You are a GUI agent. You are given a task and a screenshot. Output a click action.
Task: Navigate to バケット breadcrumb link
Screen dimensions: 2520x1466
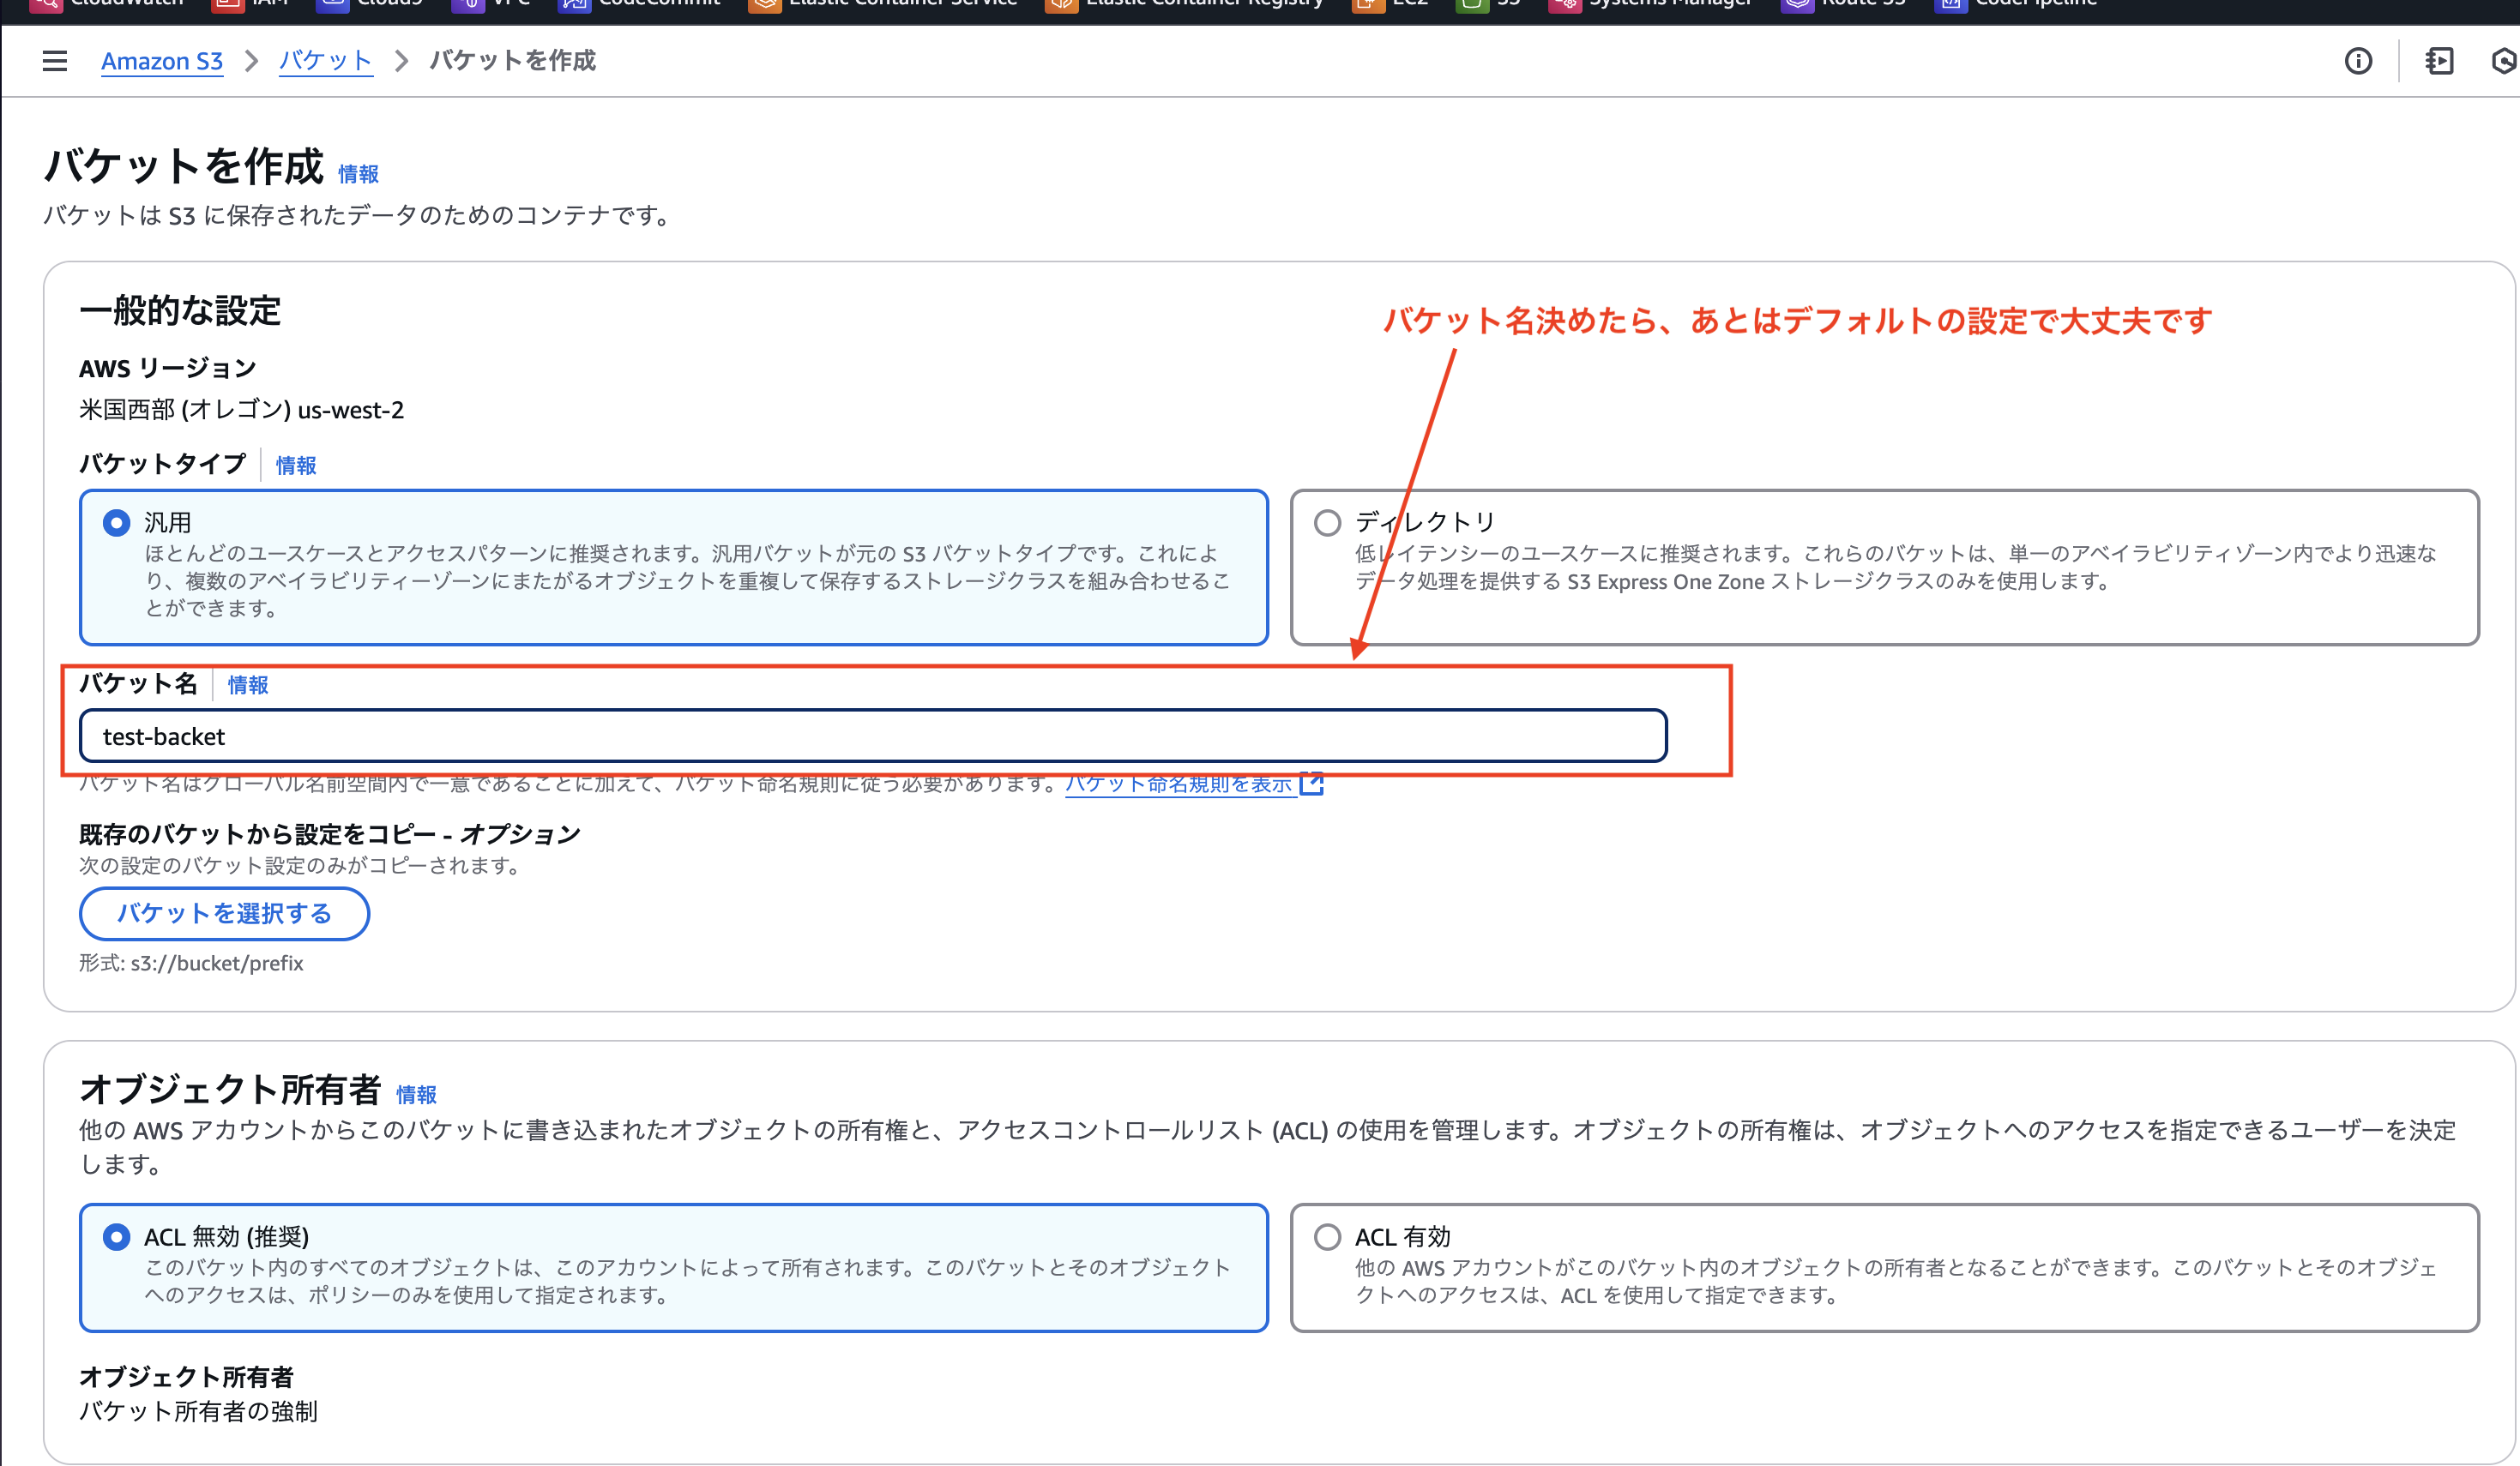click(x=325, y=61)
